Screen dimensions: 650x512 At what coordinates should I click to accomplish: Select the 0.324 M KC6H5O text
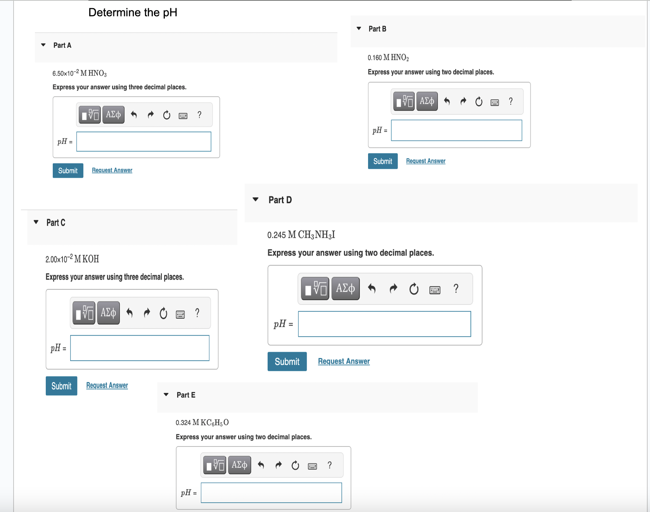[202, 422]
